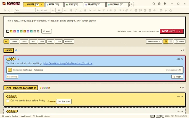Viewport: 189px width, 118px height.
Task: Apply superscript formatting
Action: click(94, 11)
